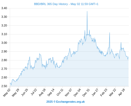Select the Jan 27 date label
131x106 pixels.
click(95, 92)
